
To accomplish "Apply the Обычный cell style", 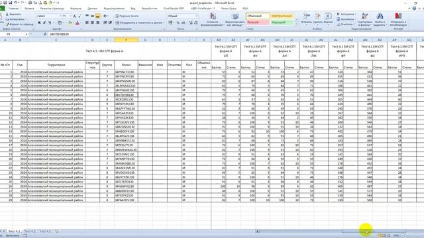I will pyautogui.click(x=258, y=16).
